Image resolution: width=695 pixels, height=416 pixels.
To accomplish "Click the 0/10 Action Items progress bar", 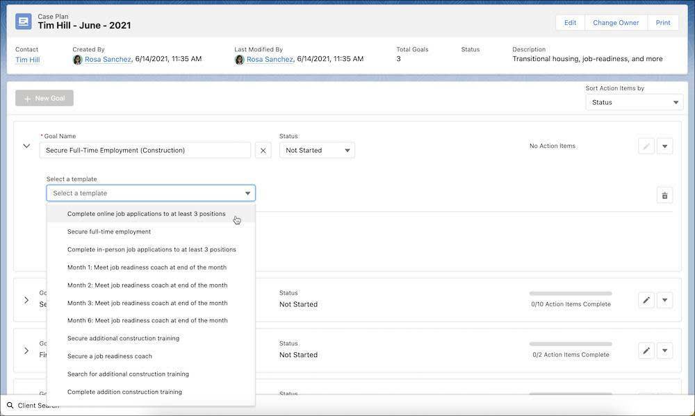I will (x=571, y=293).
